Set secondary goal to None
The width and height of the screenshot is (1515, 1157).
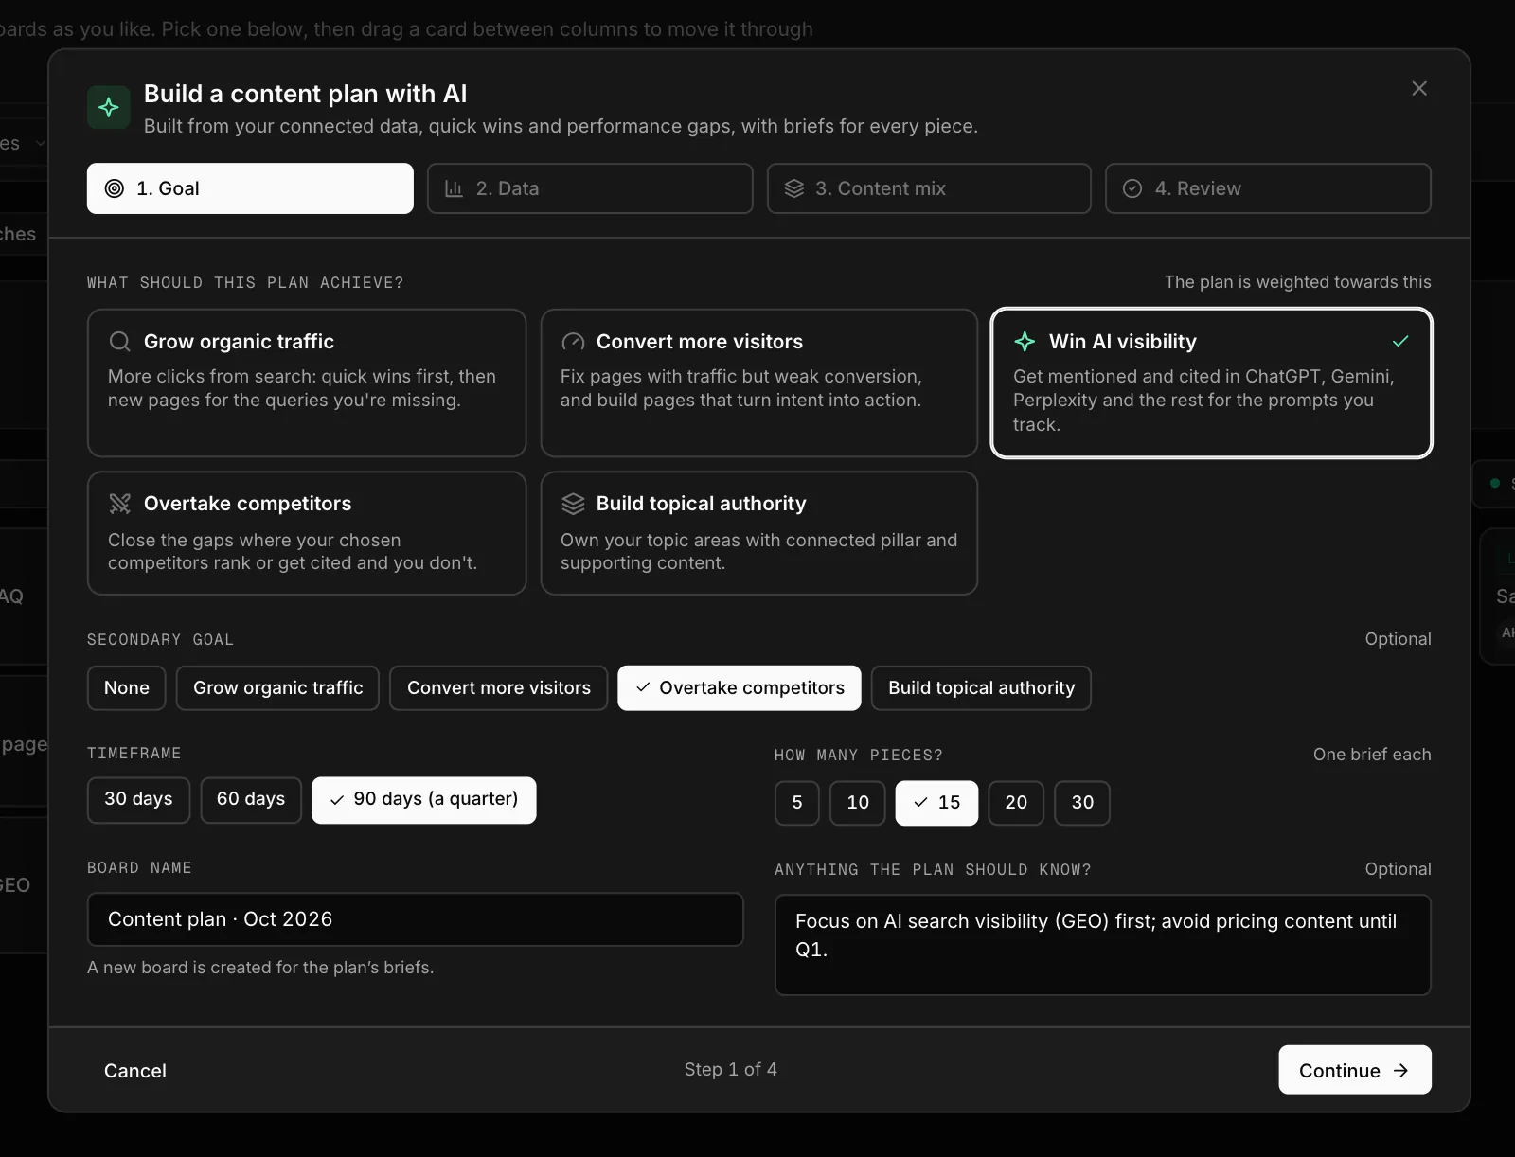tap(127, 688)
